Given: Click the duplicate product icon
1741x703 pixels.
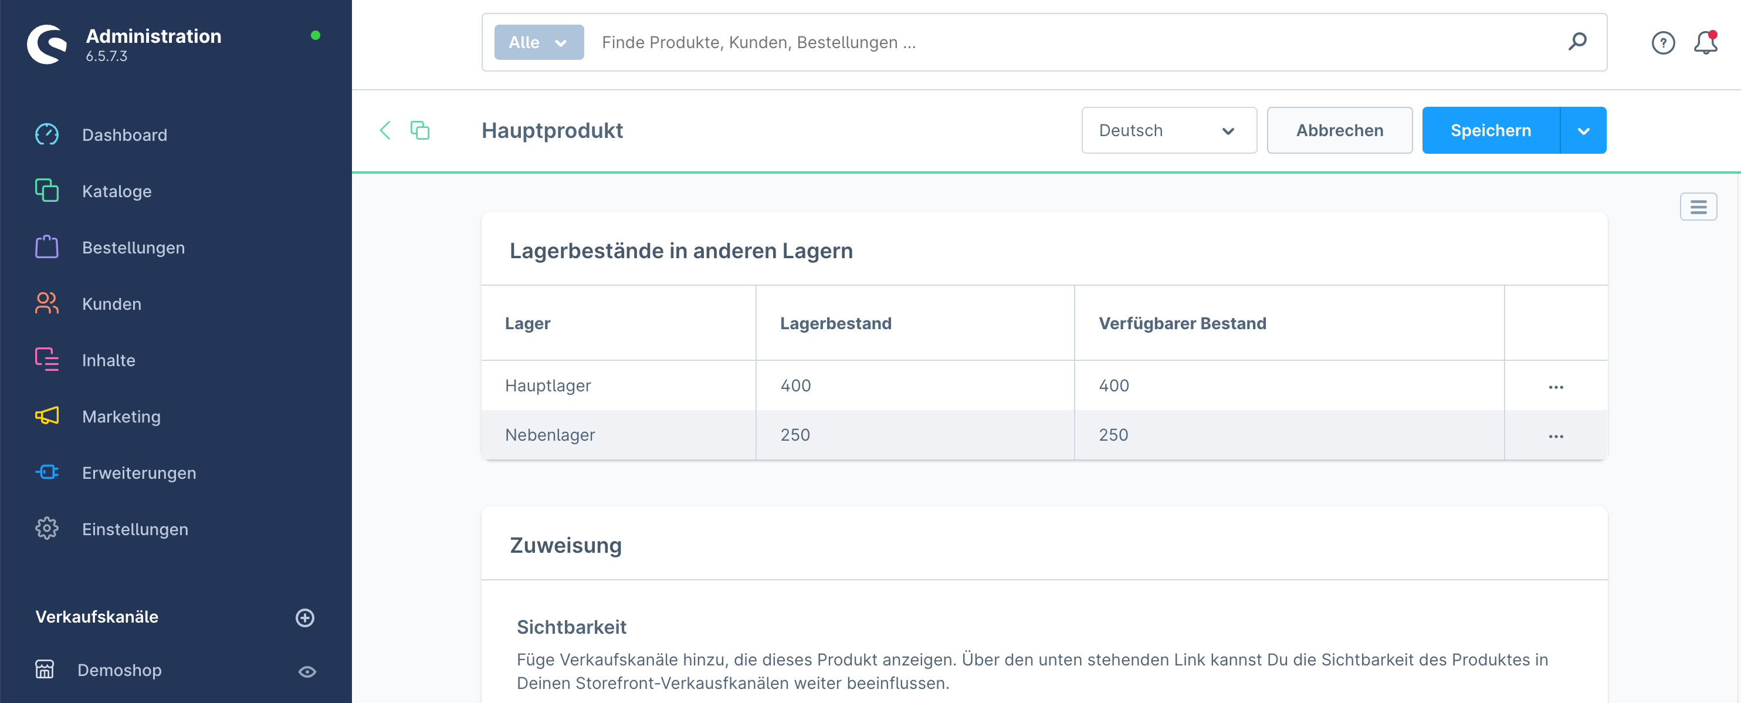Looking at the screenshot, I should [x=420, y=130].
